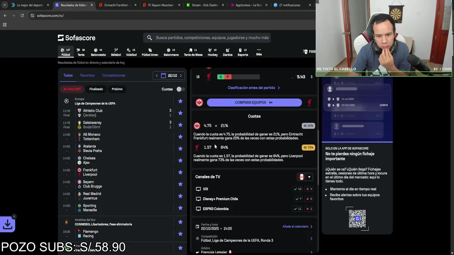The width and height of the screenshot is (454, 255).
Task: Open the Hockey sport category
Action: click(x=212, y=52)
